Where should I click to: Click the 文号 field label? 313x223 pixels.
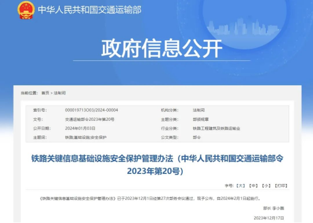[38, 120]
